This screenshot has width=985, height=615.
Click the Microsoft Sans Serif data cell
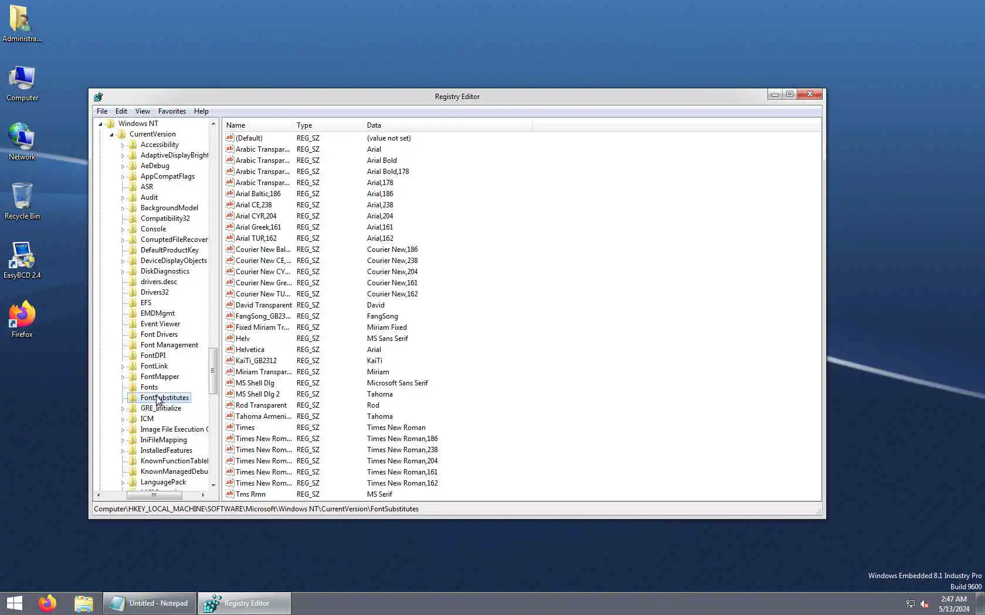point(398,383)
